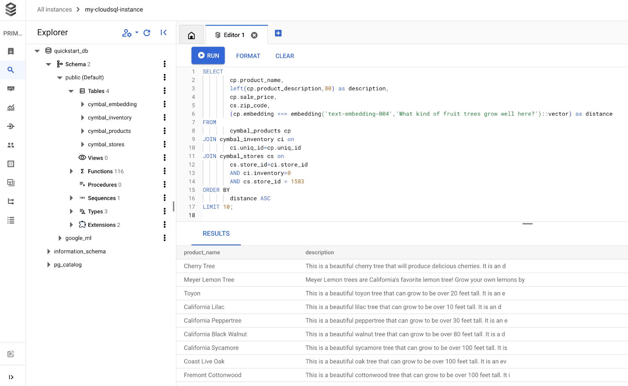
Task: Open the search icon in left sidebar
Action: click(11, 70)
